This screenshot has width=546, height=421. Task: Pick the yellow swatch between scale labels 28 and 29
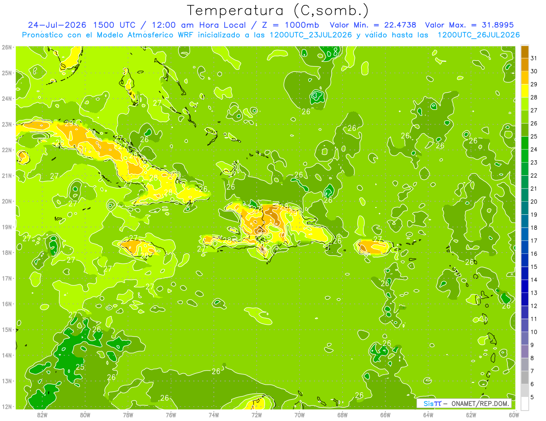(525, 91)
